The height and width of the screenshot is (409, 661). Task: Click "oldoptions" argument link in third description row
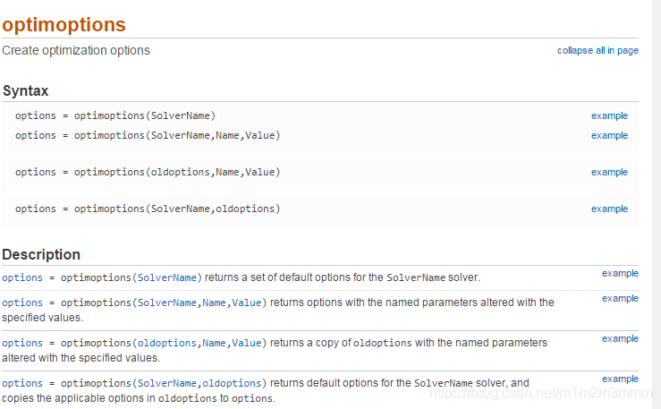(x=167, y=343)
